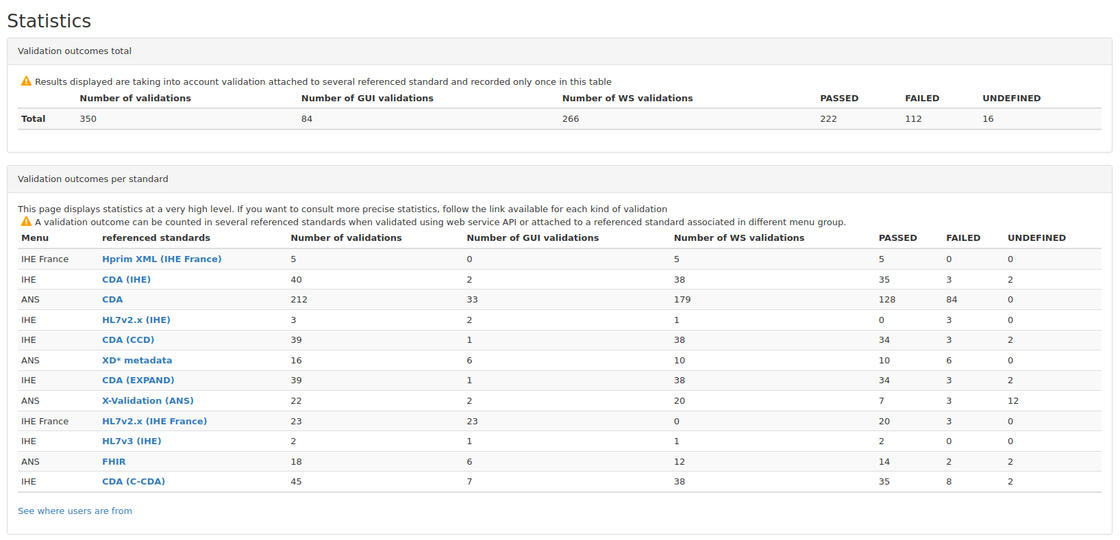Open the Hprim XML (IHE France) link
1120x540 pixels.
[x=162, y=259]
